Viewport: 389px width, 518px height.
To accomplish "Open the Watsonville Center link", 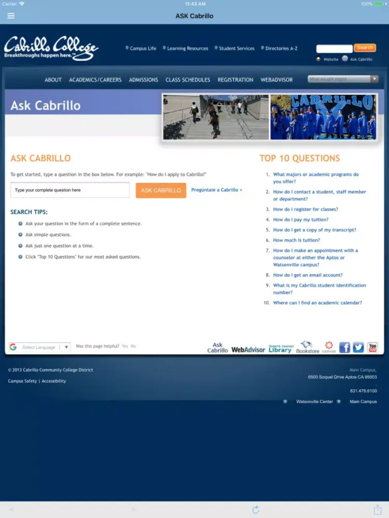I will 314,401.
